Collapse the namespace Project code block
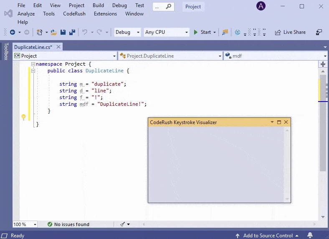Viewport: 329px width, 239px height. (33, 64)
